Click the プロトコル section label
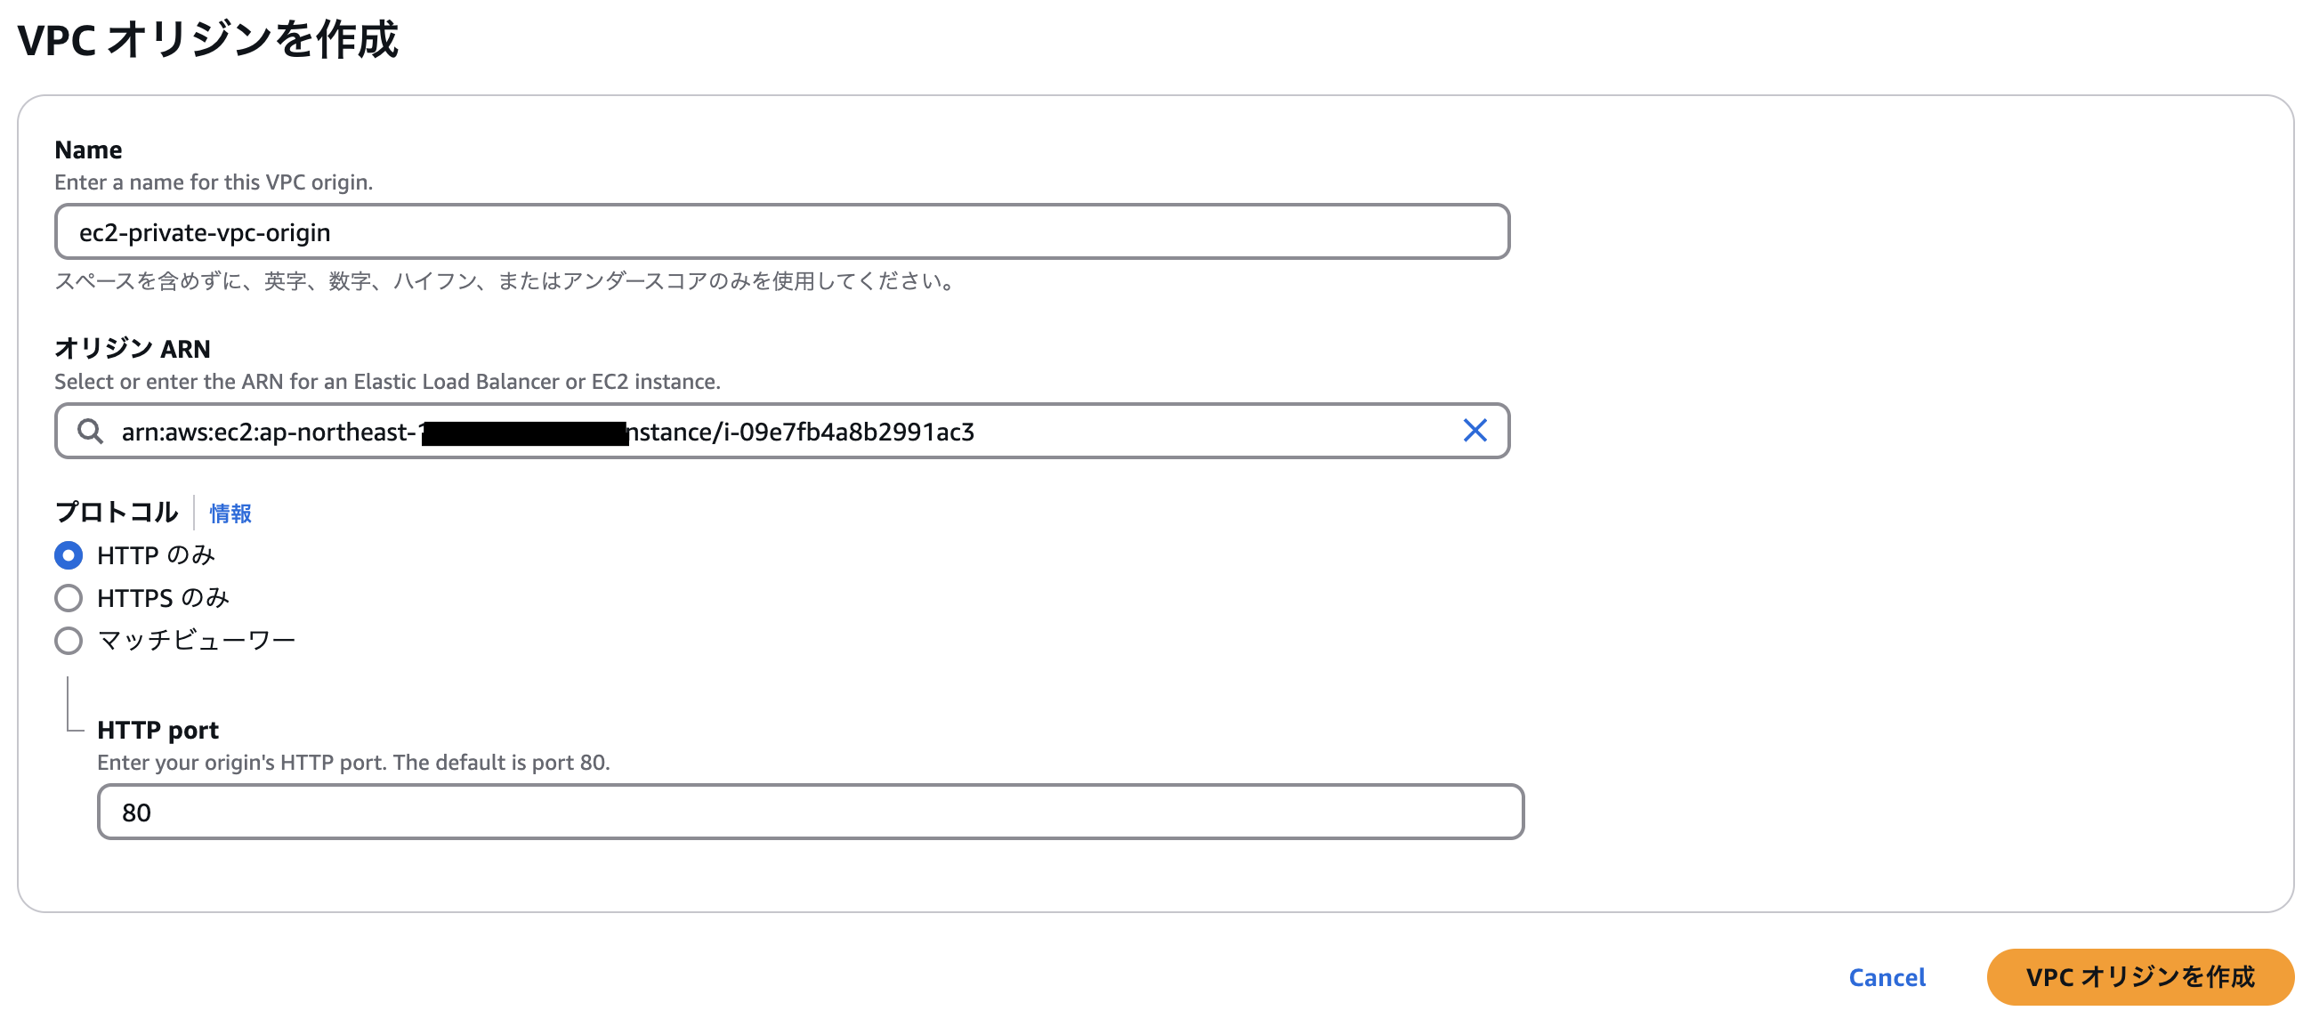This screenshot has height=1027, width=2303. [x=117, y=512]
